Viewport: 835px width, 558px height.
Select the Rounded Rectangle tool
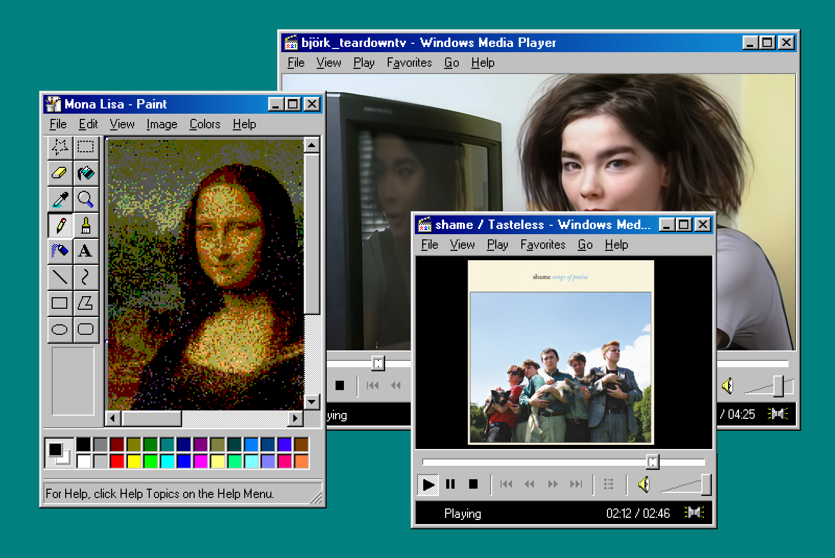tap(86, 329)
